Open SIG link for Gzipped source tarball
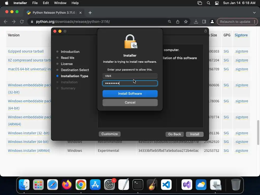Image resolution: width=260 pixels, height=195 pixels. pyautogui.click(x=226, y=51)
